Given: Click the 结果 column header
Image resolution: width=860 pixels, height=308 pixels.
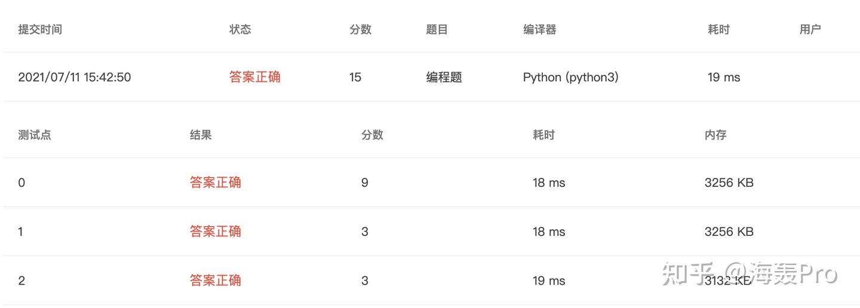Looking at the screenshot, I should [x=201, y=135].
